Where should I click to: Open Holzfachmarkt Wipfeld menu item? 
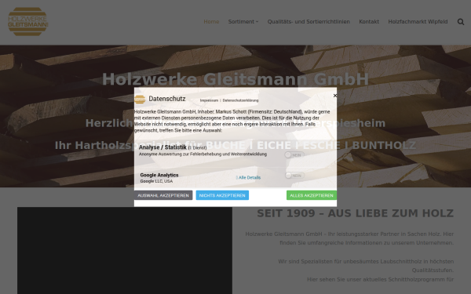click(418, 22)
